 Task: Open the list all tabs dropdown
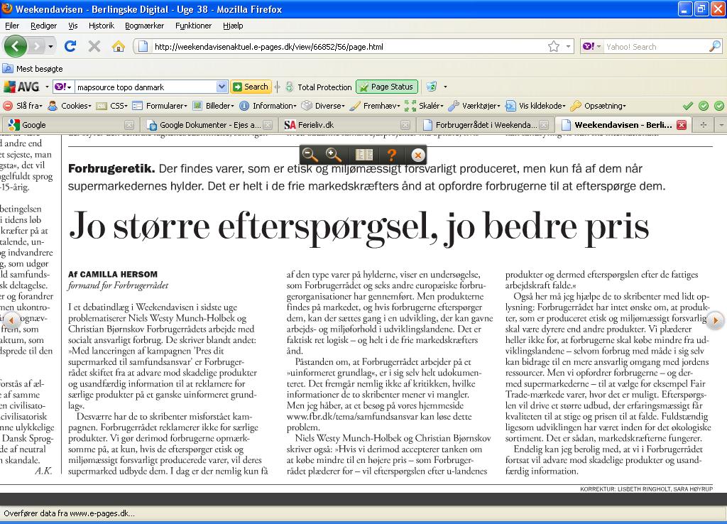pos(721,125)
